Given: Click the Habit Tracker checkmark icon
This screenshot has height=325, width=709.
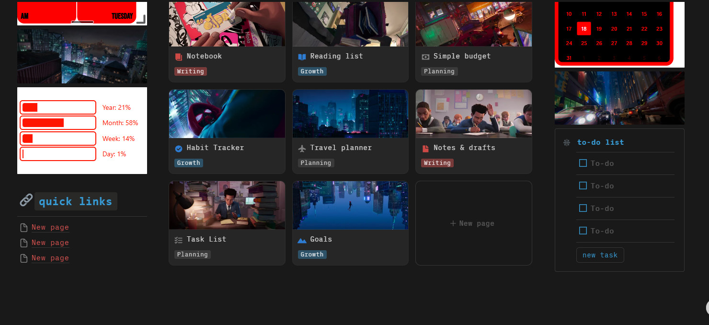Looking at the screenshot, I should point(179,149).
